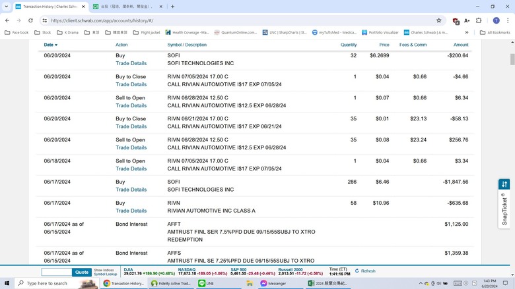Open the K Drama bookmark folder
This screenshot has height=289, width=515.
click(x=67, y=32)
